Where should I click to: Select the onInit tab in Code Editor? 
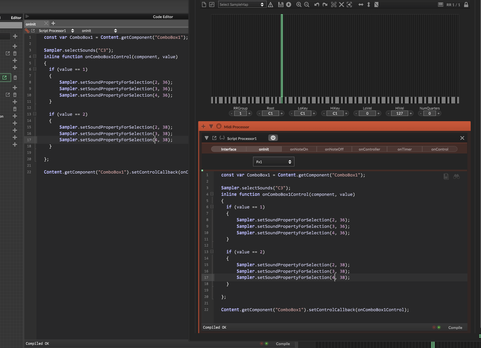point(31,24)
